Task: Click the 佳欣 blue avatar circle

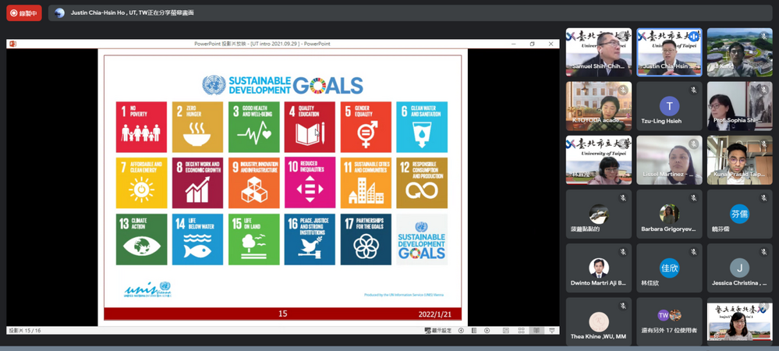Action: pos(669,268)
